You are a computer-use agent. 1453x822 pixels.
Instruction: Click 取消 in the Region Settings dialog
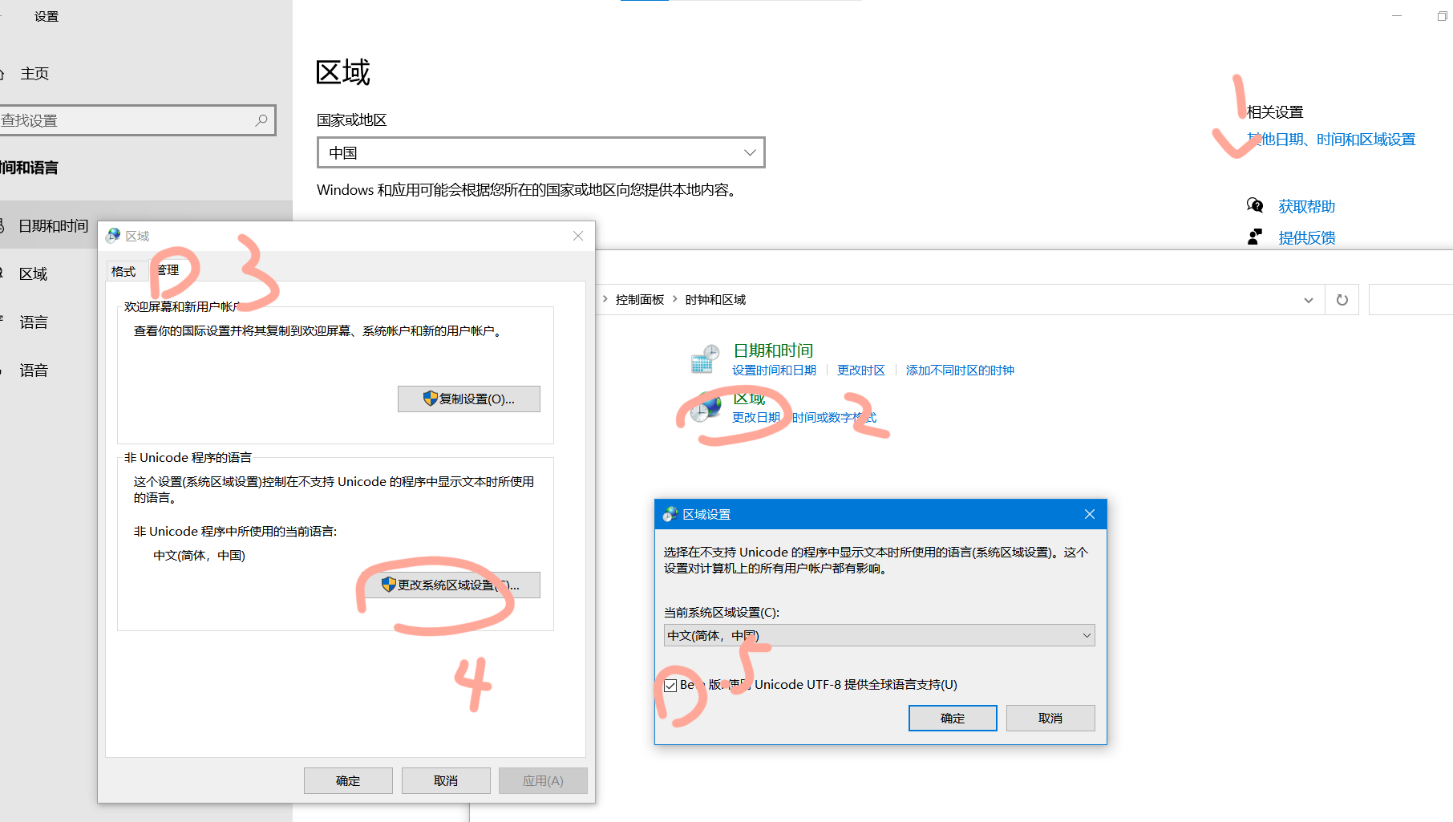[1050, 718]
